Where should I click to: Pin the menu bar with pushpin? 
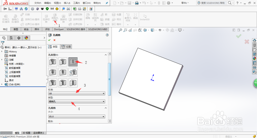(x=107, y=3)
